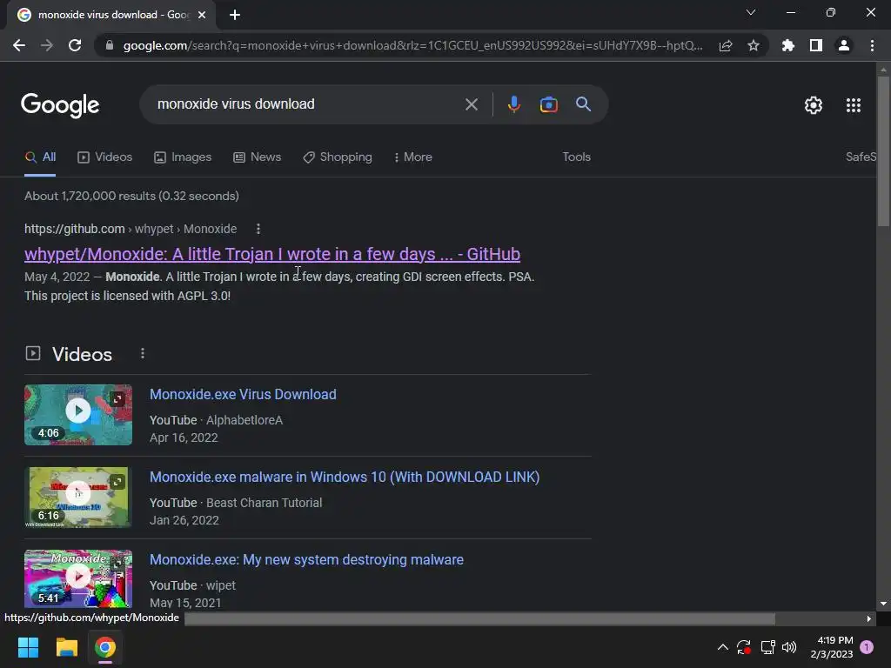This screenshot has width=891, height=668.
Task: Open the Windows Start menu
Action: pyautogui.click(x=28, y=647)
